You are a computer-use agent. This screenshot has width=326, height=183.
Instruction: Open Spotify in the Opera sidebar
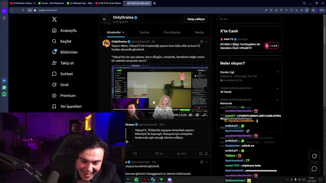(x=4, y=94)
